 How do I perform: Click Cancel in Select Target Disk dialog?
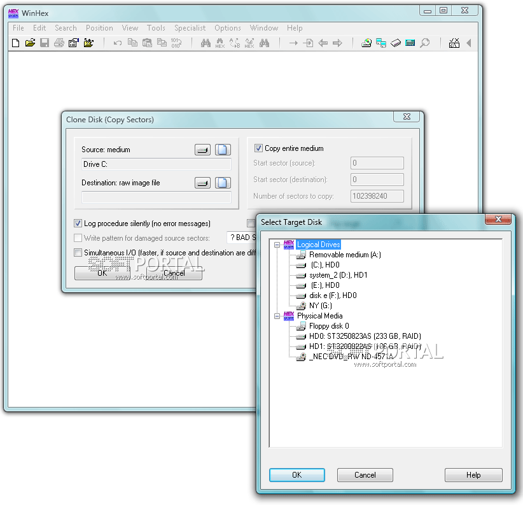point(365,475)
